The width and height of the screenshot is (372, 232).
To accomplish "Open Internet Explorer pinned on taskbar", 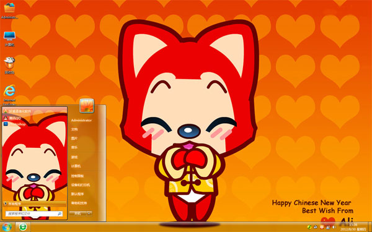I will 23,227.
